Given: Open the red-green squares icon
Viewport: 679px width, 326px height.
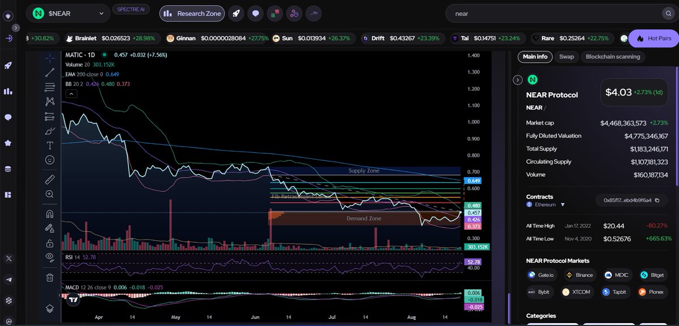Looking at the screenshot, I should coord(274,14).
